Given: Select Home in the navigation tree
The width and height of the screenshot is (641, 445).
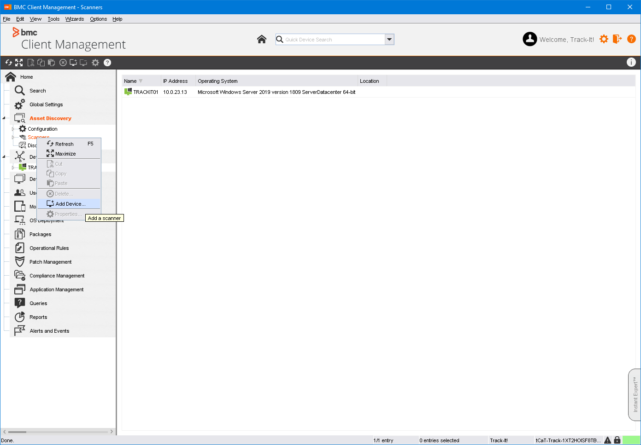Looking at the screenshot, I should click(x=26, y=77).
